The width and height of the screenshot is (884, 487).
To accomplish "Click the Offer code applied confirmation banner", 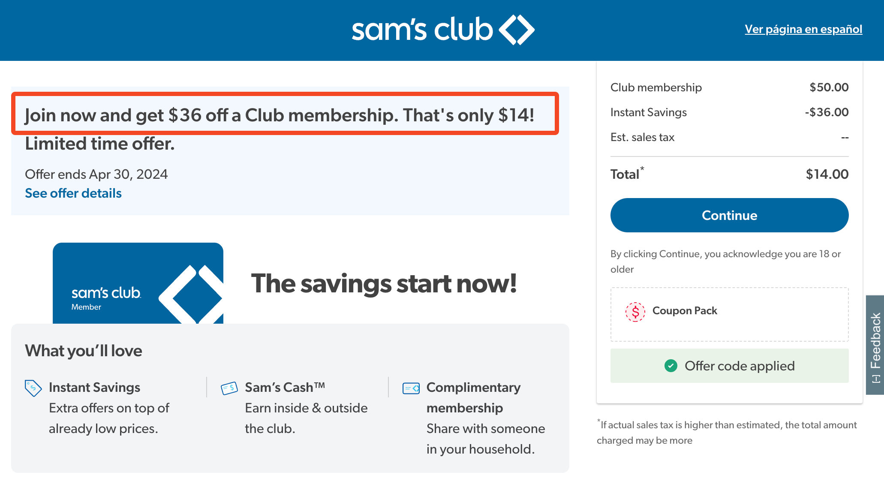I will pos(729,366).
